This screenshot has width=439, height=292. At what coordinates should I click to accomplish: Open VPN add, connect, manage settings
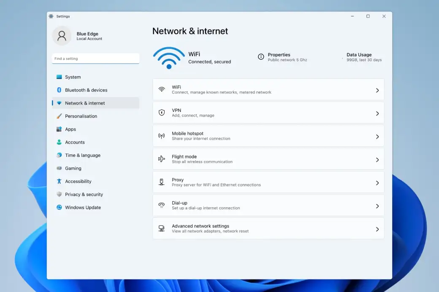tap(268, 113)
